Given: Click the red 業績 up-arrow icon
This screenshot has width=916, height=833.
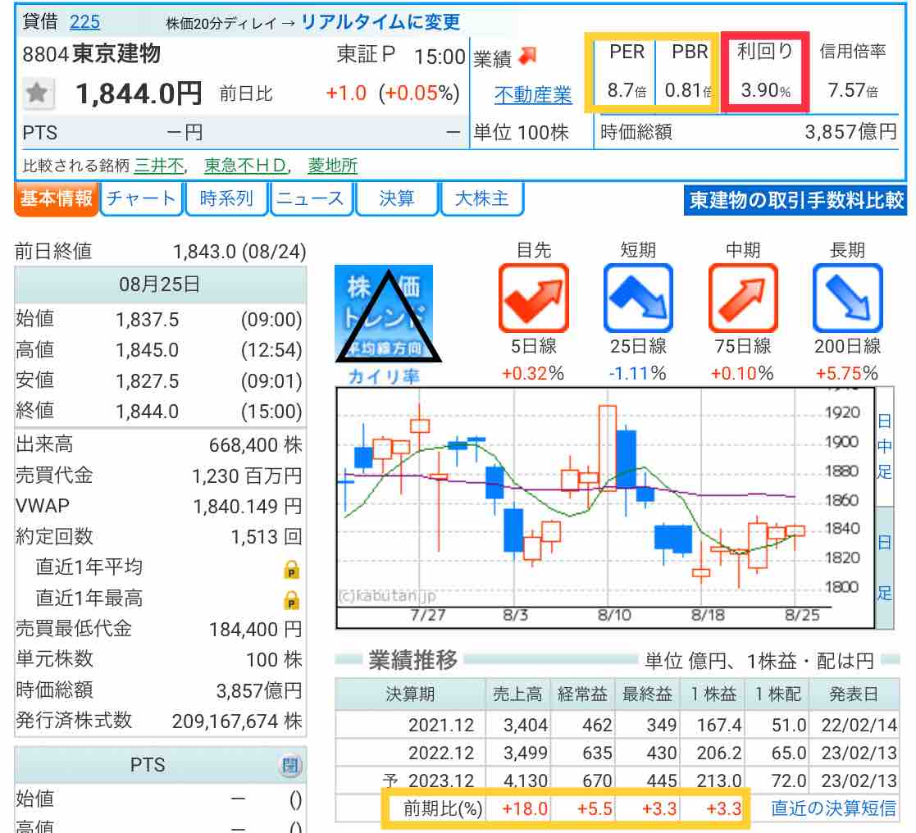Looking at the screenshot, I should click(527, 56).
